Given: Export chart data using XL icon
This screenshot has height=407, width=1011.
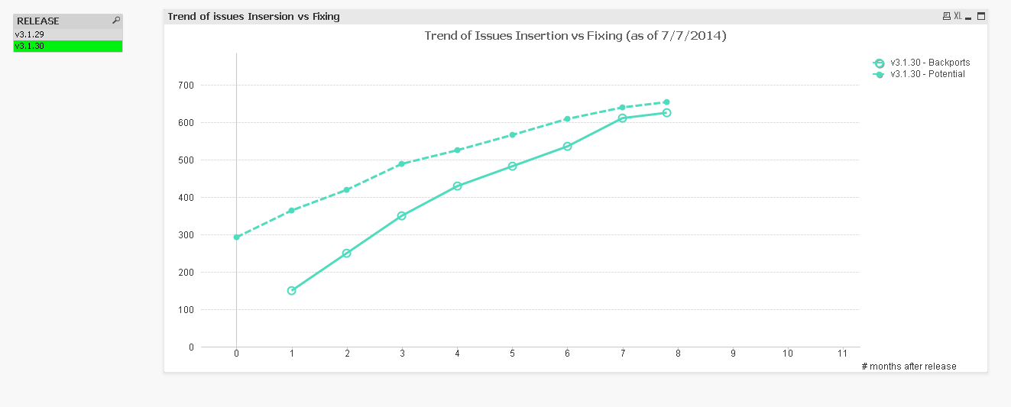Looking at the screenshot, I should coord(958,16).
